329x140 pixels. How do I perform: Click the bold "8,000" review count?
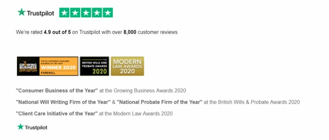(x=130, y=32)
